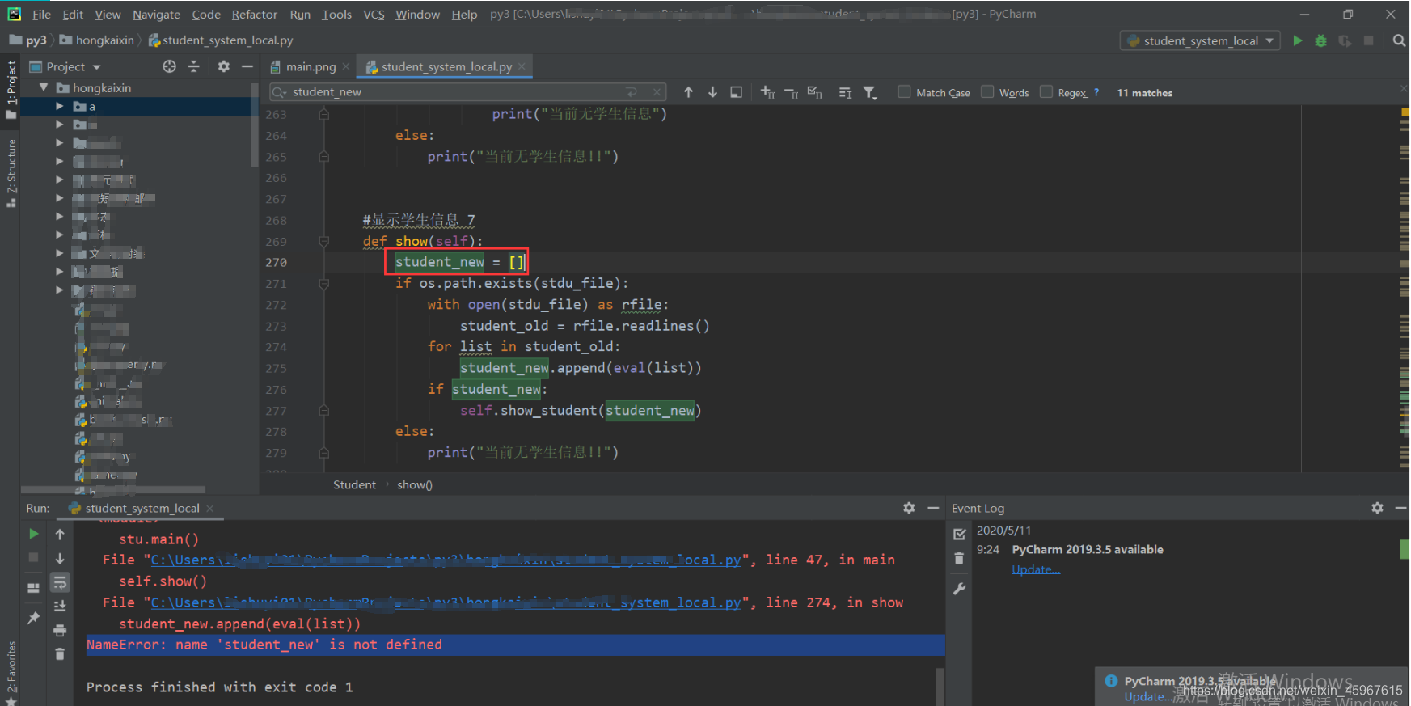
Task: Open Event Log settings gear
Action: (x=1377, y=508)
